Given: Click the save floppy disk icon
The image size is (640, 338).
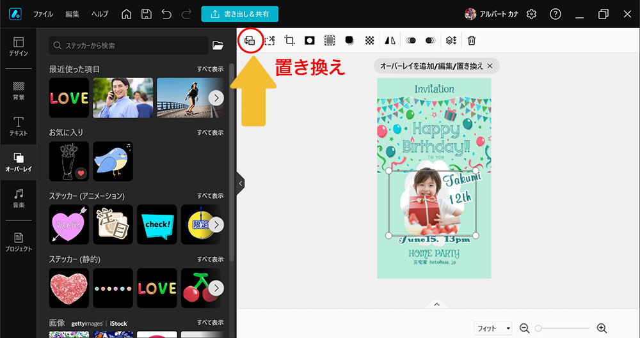Looking at the screenshot, I should tap(147, 14).
